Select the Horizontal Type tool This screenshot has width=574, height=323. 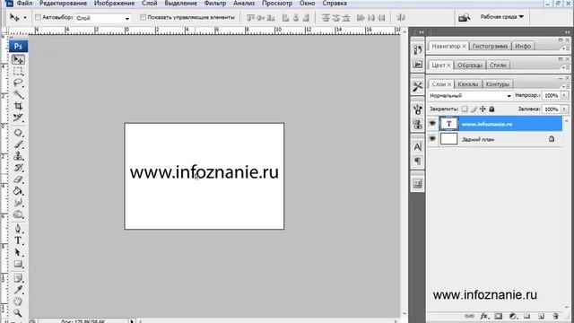(18, 240)
